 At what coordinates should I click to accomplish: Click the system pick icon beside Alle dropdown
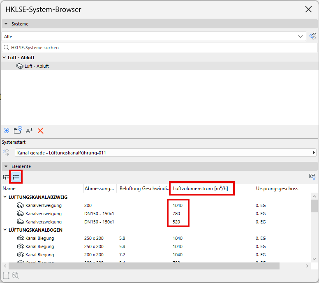tap(313, 37)
